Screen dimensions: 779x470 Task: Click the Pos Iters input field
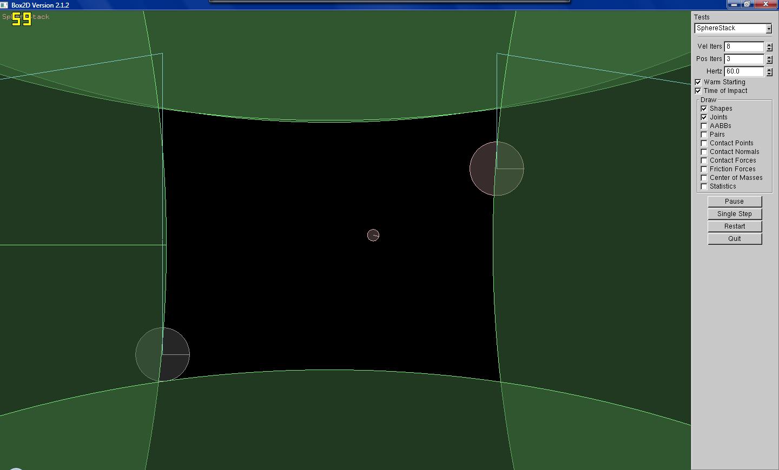(x=744, y=59)
